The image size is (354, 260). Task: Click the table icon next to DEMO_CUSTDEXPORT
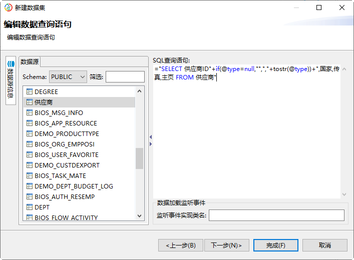(x=30, y=165)
